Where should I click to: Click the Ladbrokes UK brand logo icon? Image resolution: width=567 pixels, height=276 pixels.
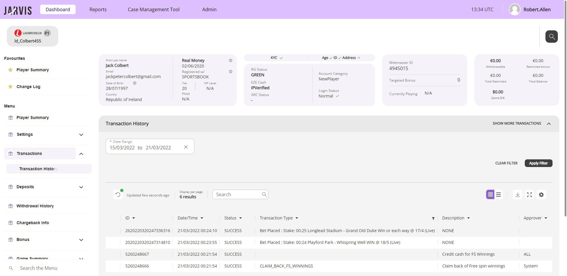coord(18,33)
